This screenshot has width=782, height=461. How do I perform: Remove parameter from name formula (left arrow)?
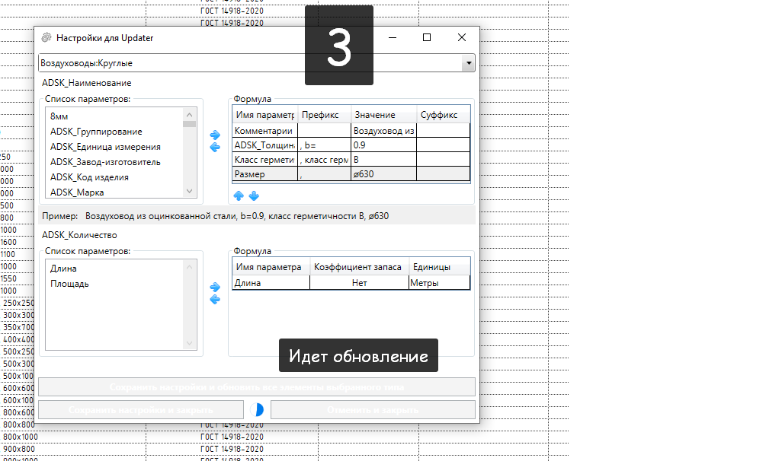tap(215, 148)
